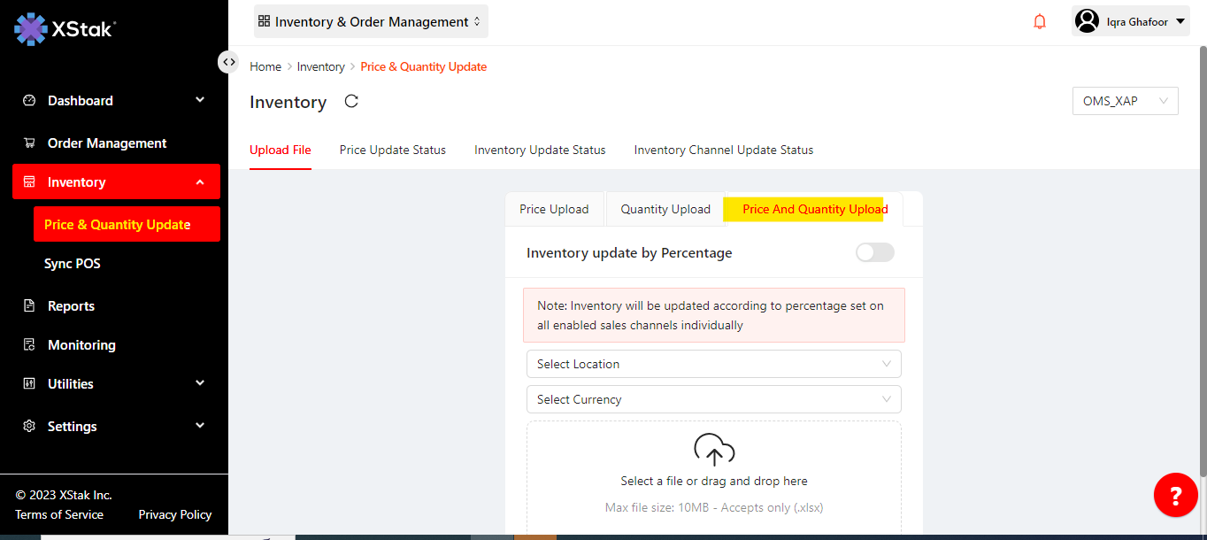
Task: Open Inventory Channel Update Status tab
Action: (723, 150)
